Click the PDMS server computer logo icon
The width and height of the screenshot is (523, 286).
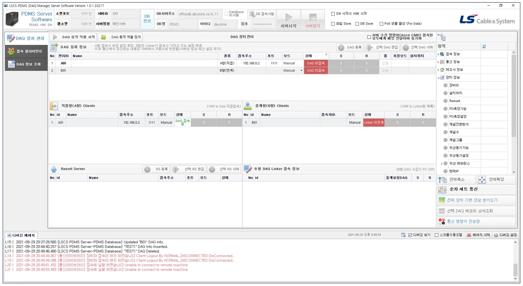tap(12, 19)
